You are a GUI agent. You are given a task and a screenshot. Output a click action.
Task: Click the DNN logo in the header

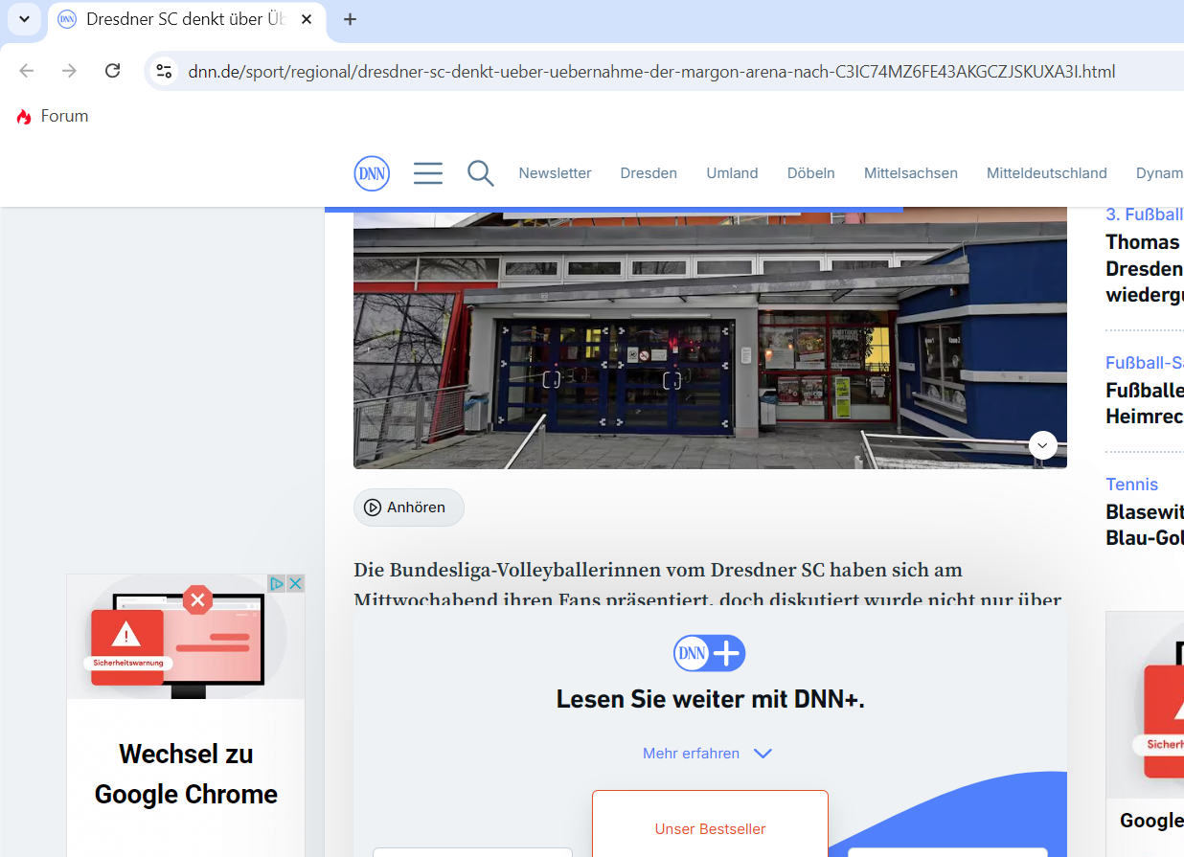[x=372, y=173]
